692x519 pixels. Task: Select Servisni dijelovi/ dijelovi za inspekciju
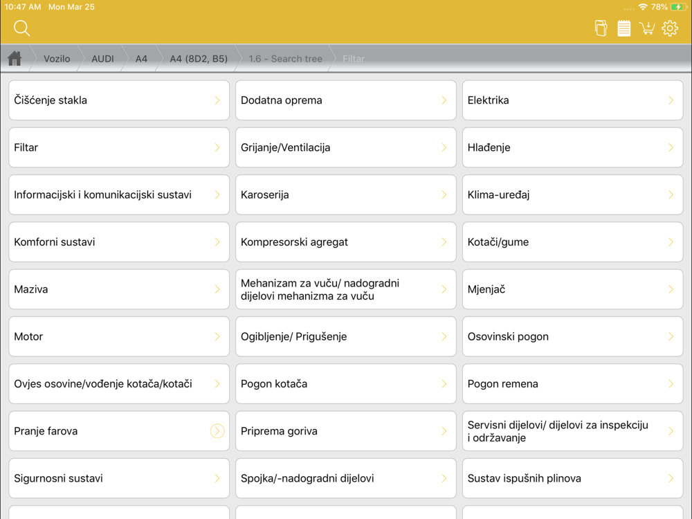[572, 430]
